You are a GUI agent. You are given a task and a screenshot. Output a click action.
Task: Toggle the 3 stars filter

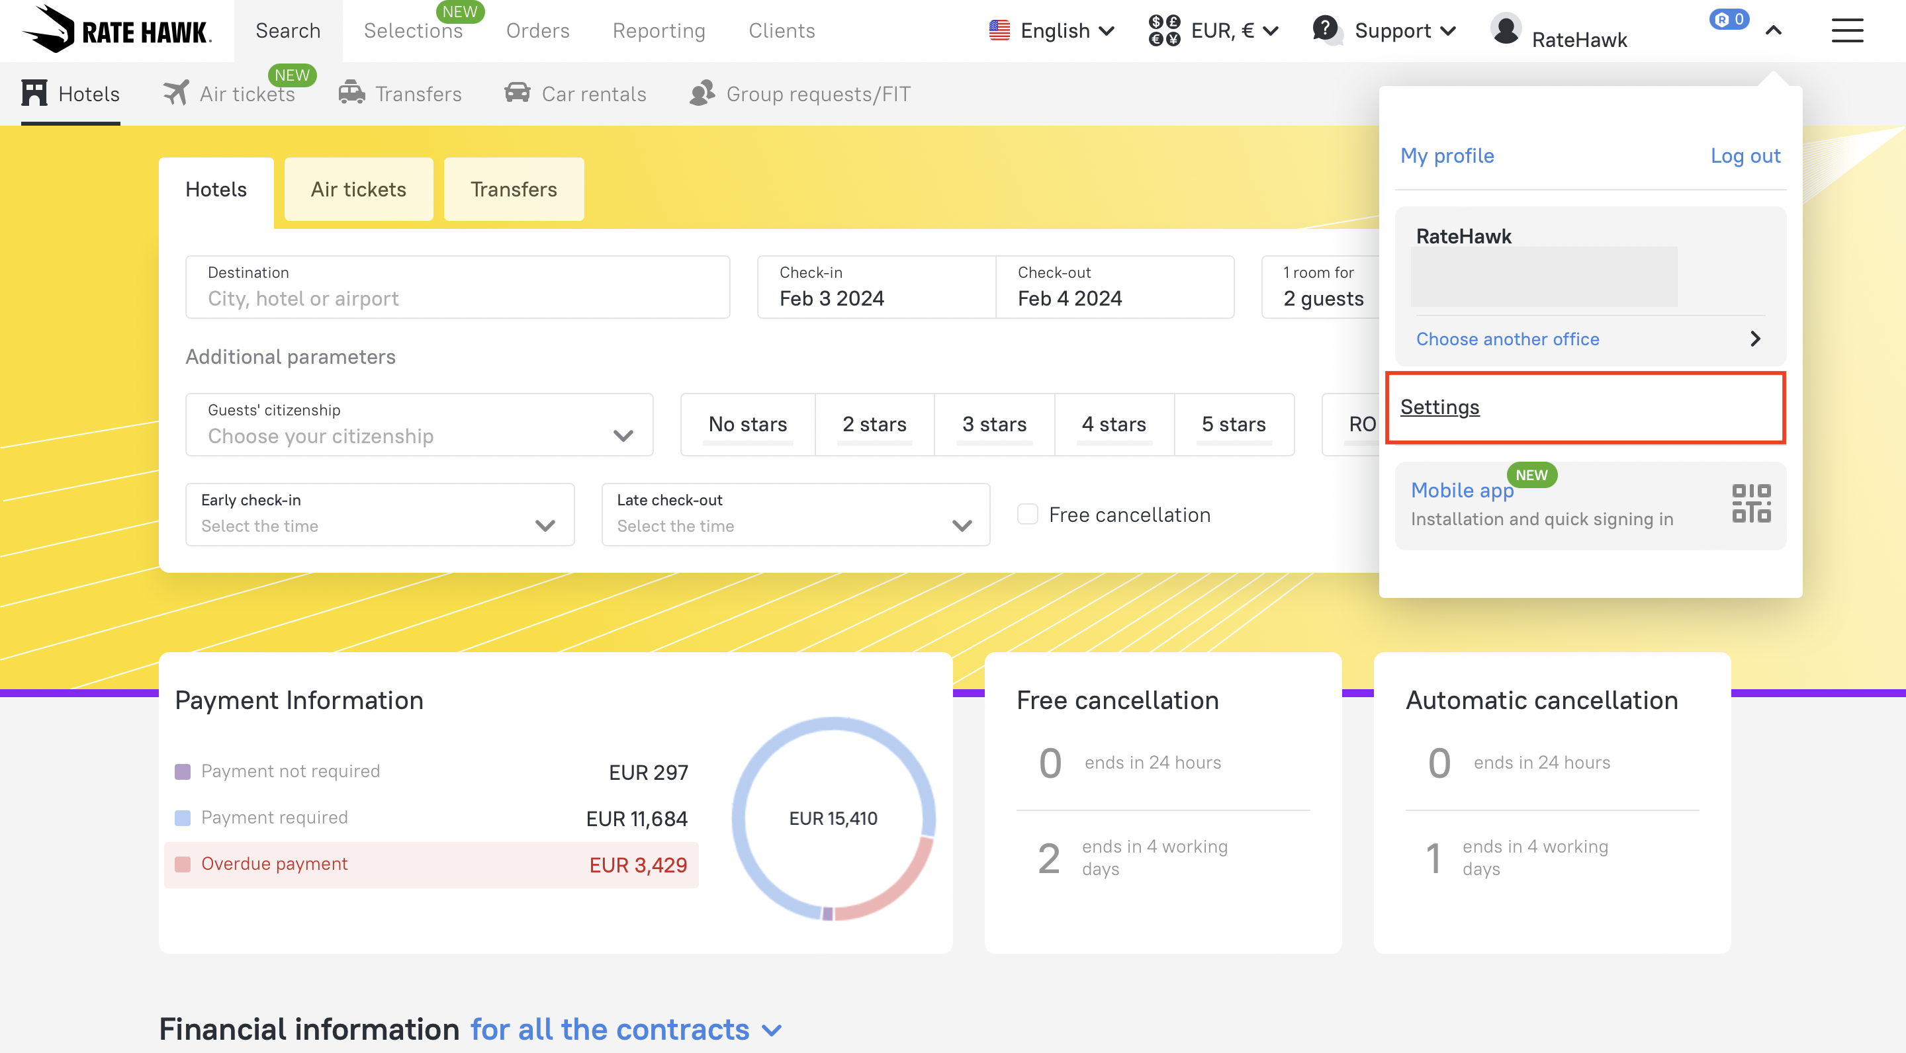tap(993, 425)
